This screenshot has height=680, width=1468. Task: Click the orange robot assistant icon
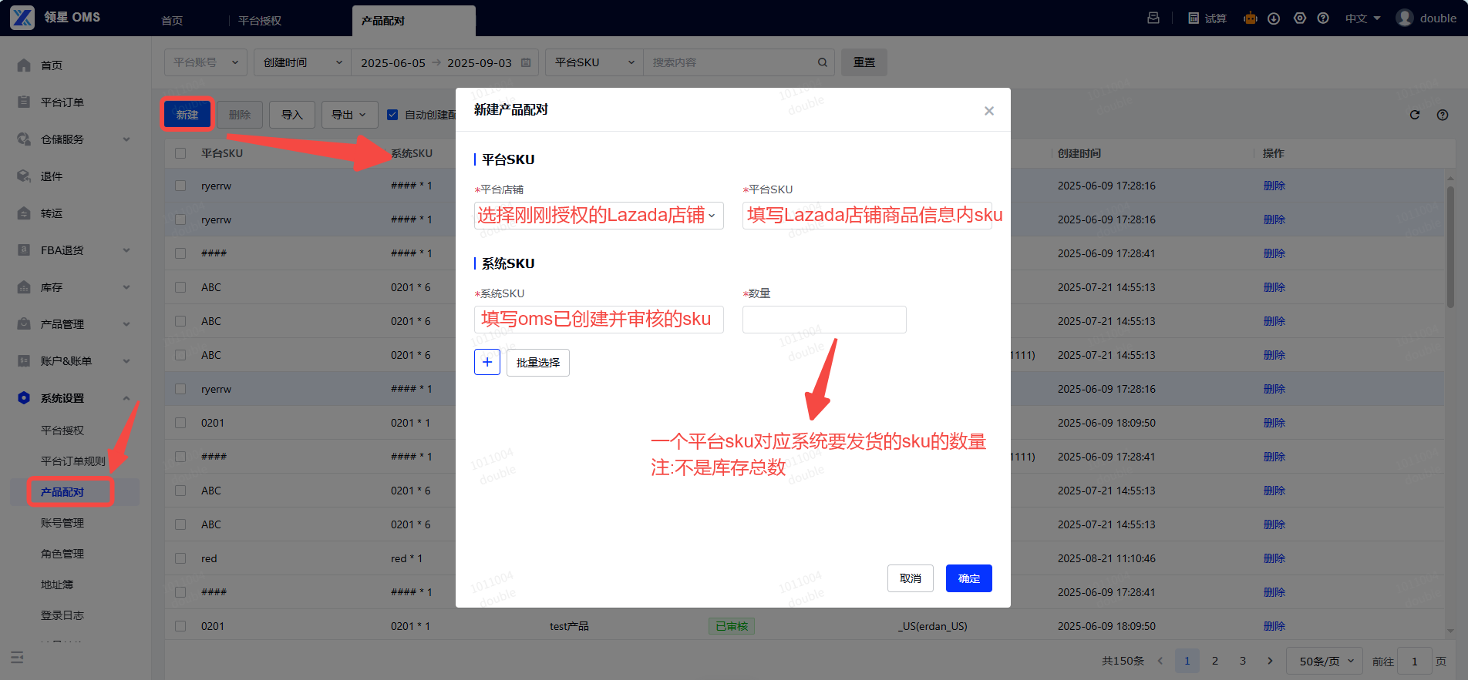tap(1250, 18)
